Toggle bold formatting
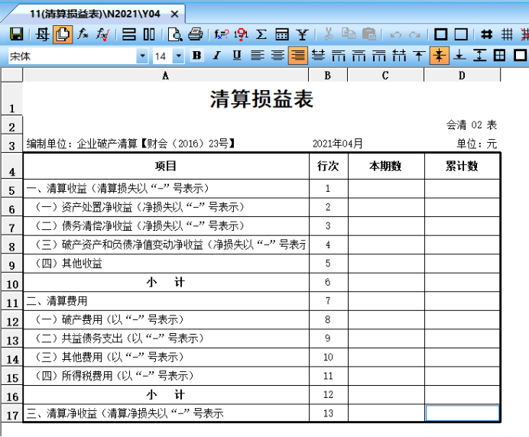529x437 pixels. tap(197, 56)
